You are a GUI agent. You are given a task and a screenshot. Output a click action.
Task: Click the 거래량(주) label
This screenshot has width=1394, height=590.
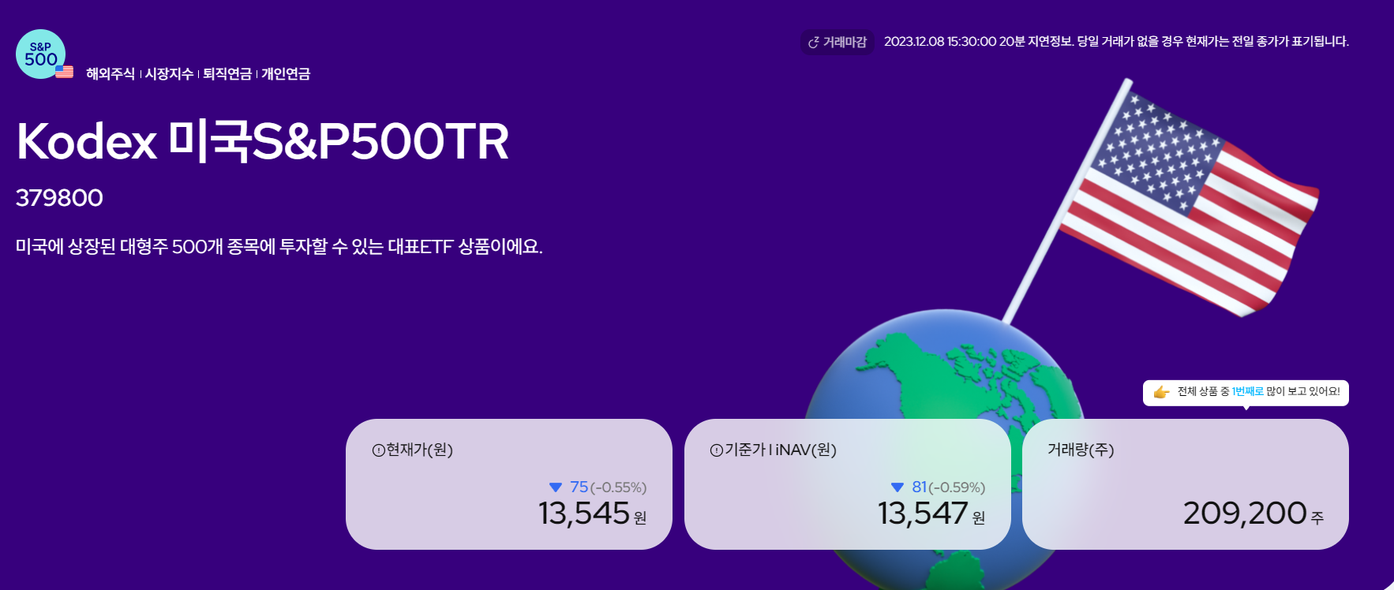click(1081, 450)
